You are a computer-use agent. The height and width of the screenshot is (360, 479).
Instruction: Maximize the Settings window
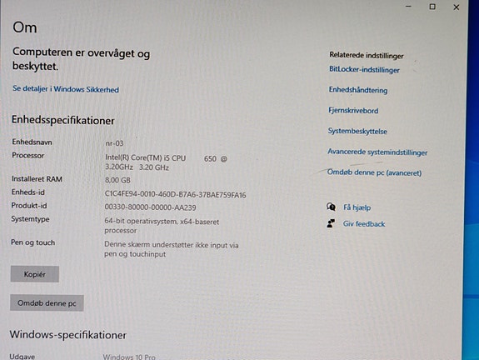[432, 7]
